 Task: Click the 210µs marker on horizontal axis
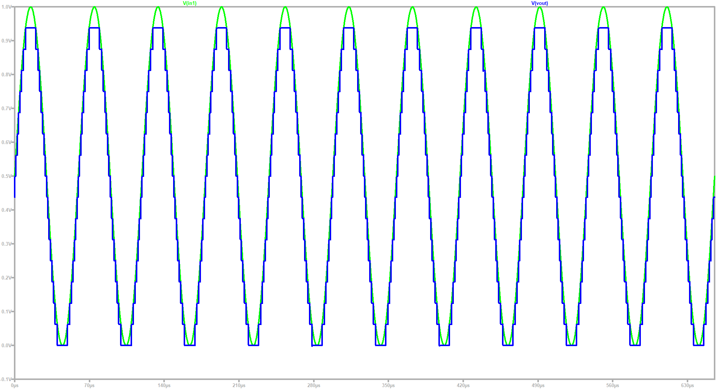point(239,386)
